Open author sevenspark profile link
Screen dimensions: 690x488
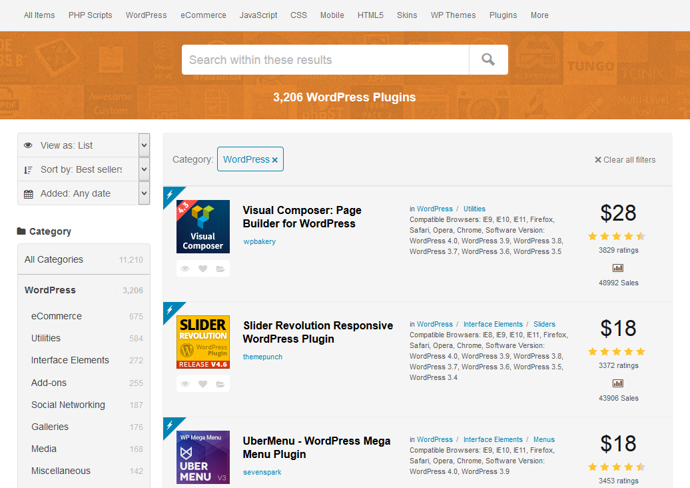click(262, 472)
